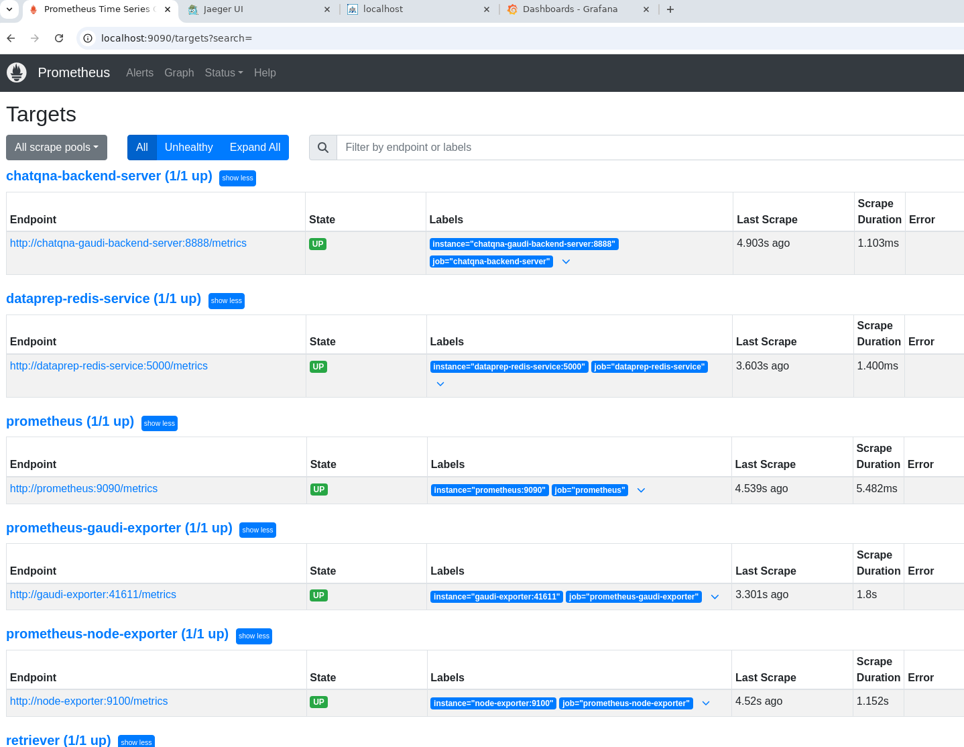Click chatqna-backend-server (1/1 up) heading
Viewport: 964px width, 747px height.
[109, 176]
